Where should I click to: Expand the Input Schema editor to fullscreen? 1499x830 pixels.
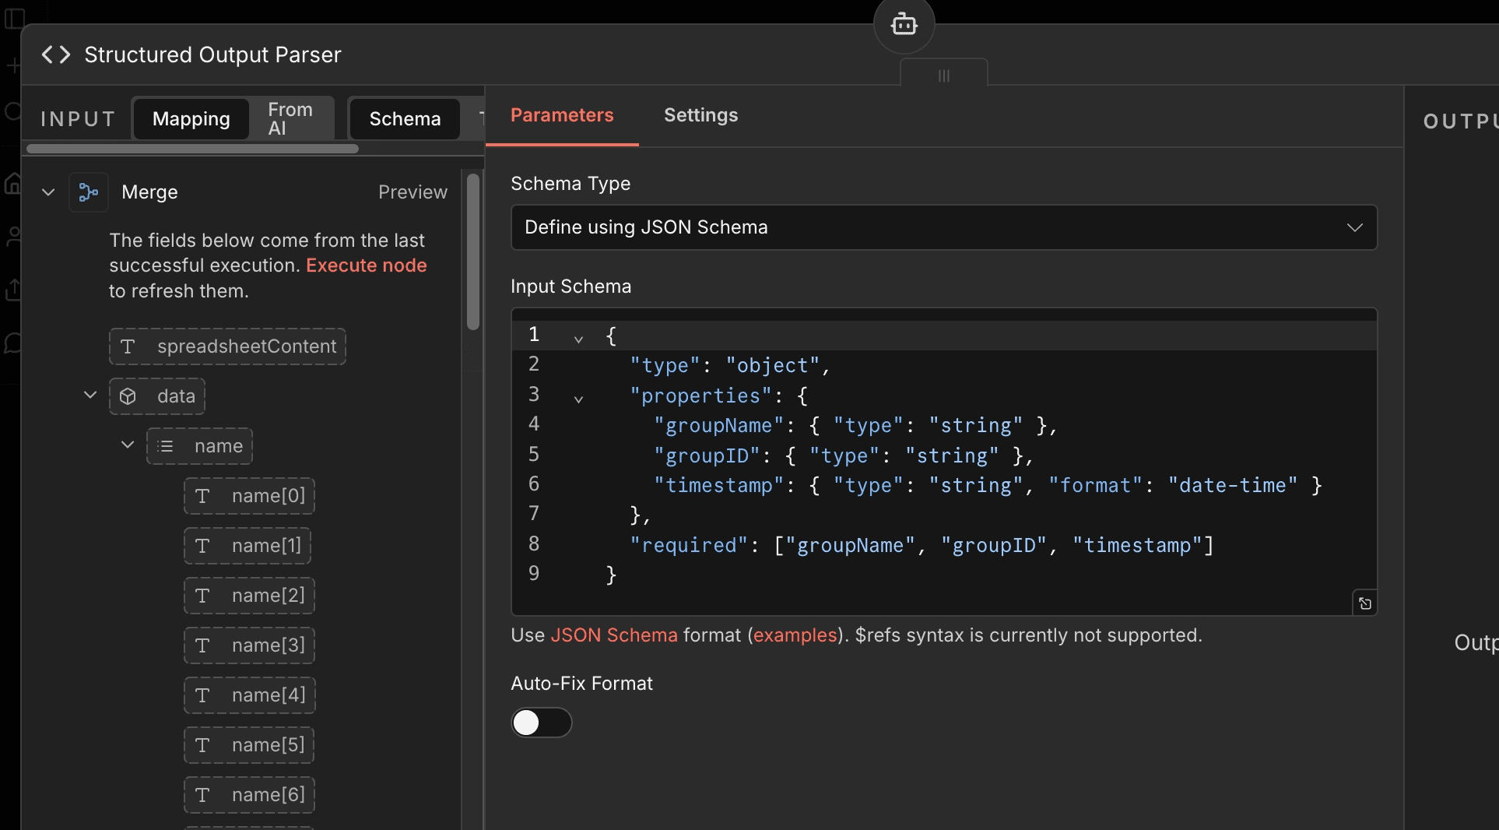click(1366, 603)
